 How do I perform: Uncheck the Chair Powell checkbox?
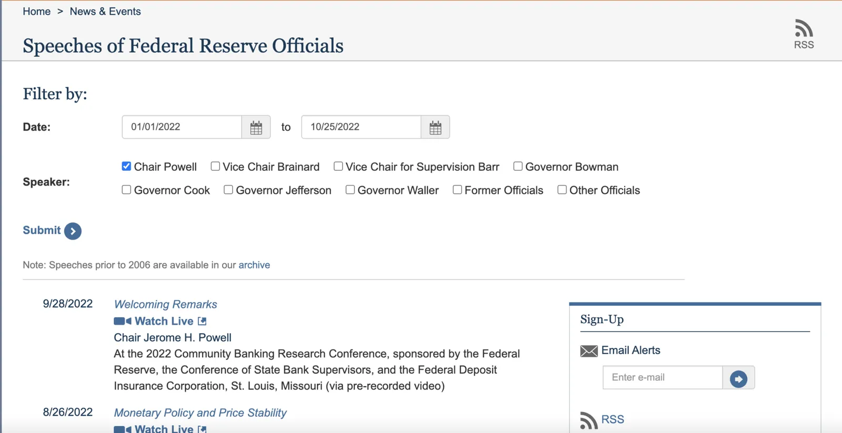pyautogui.click(x=126, y=166)
